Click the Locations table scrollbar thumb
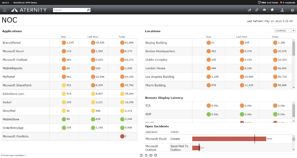The image size is (297, 158). pos(294,48)
